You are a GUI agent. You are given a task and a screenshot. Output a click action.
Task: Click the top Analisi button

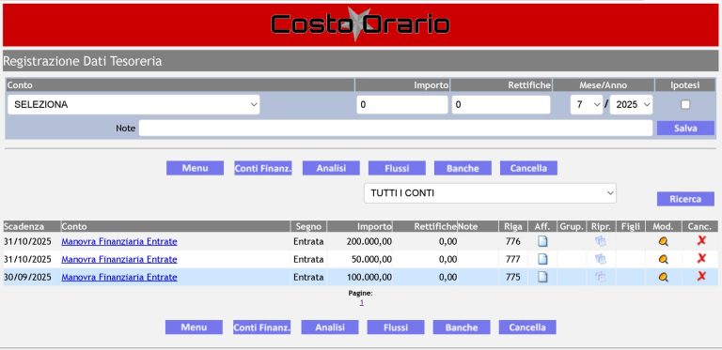tap(331, 168)
